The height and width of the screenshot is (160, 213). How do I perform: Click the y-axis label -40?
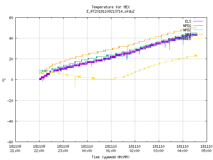coord(10,121)
